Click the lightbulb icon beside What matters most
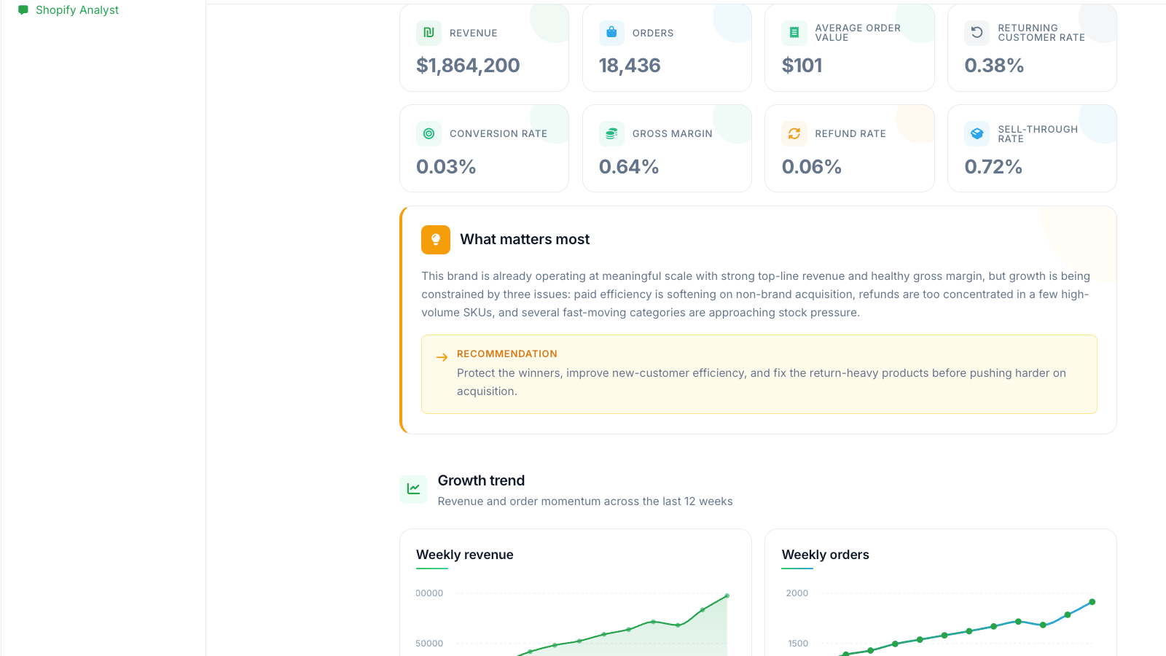1166x656 pixels. coord(436,240)
